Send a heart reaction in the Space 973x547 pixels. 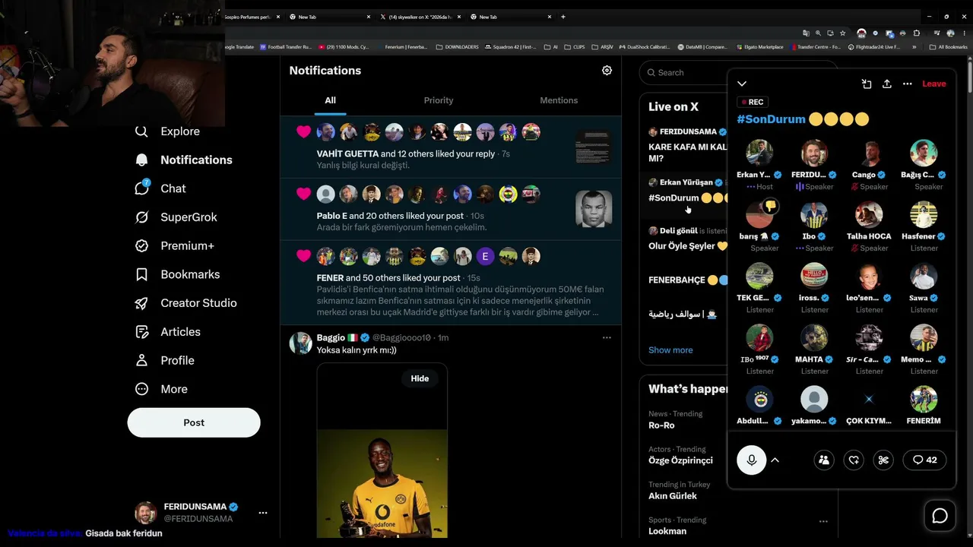854,460
